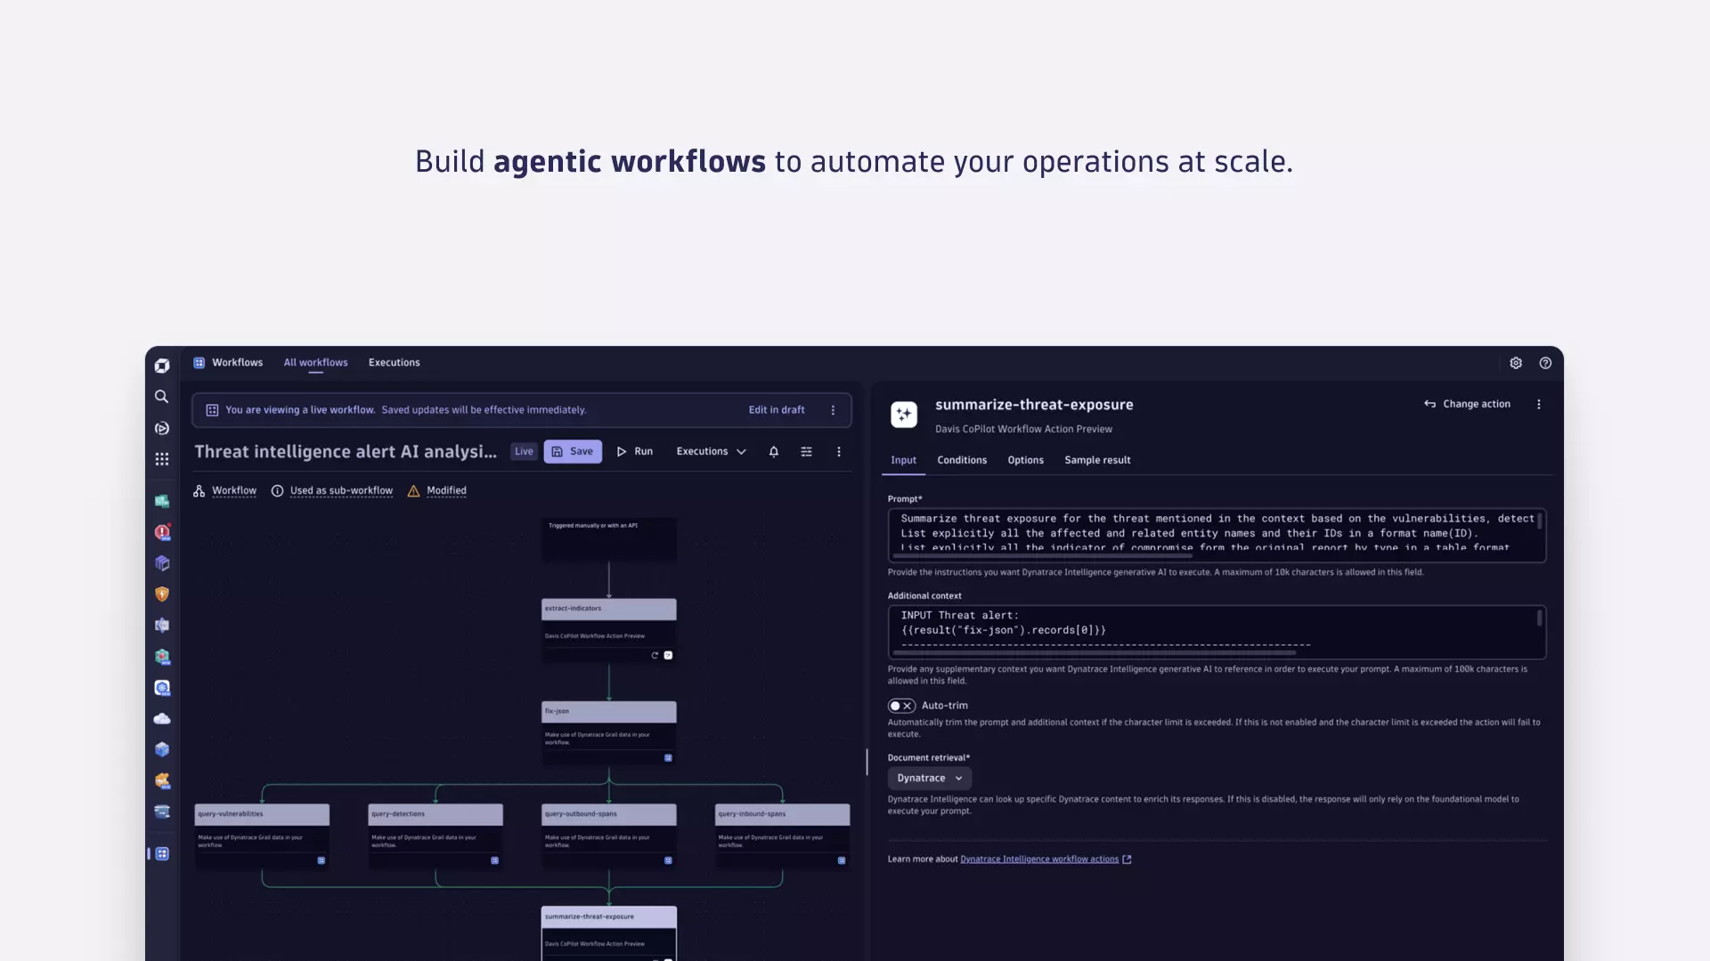Viewport: 1710px width, 961px height.
Task: Open the Settings gear at top right
Action: tap(1515, 362)
